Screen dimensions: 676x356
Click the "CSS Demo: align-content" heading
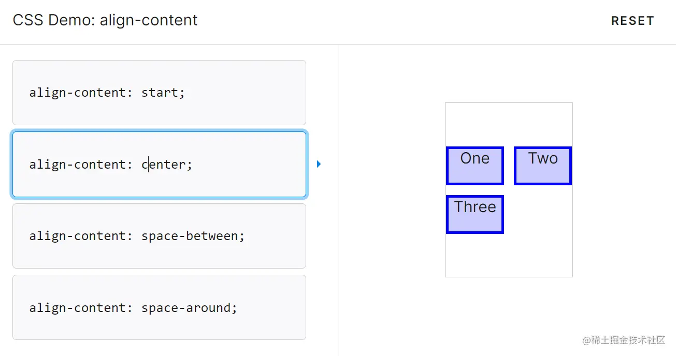coord(105,20)
